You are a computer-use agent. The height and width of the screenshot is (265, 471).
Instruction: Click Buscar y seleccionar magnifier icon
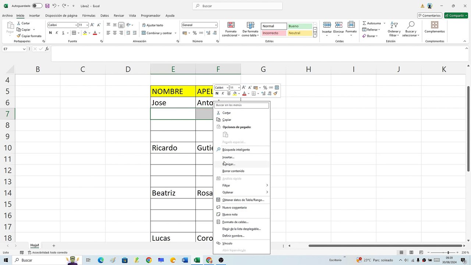click(411, 25)
